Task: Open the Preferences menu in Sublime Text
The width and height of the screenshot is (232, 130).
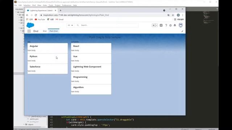Action: [x=67, y=5]
